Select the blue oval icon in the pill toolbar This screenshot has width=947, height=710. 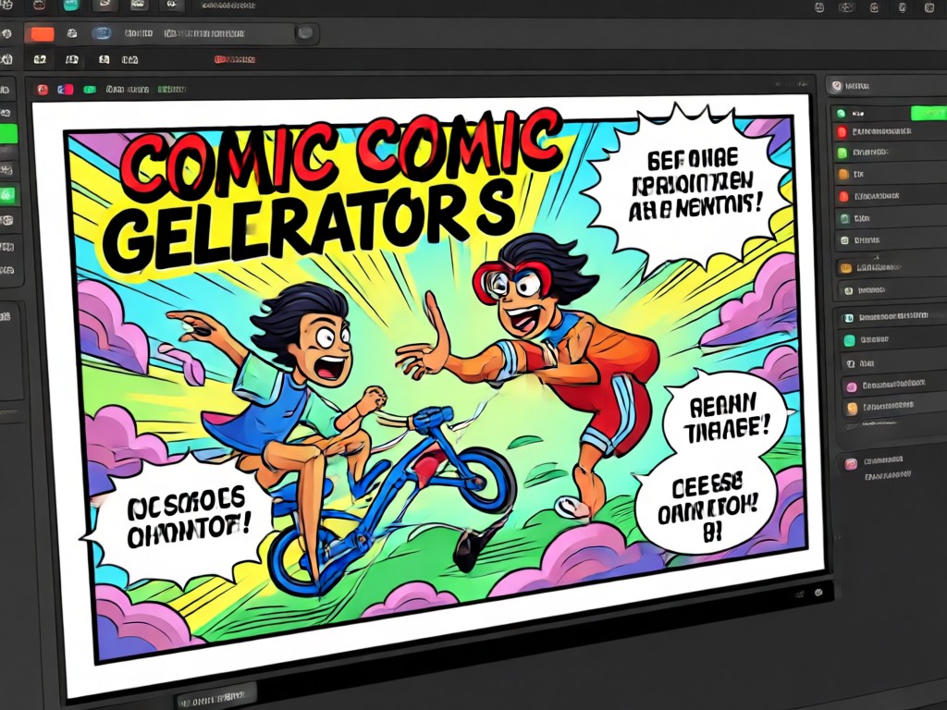(102, 33)
